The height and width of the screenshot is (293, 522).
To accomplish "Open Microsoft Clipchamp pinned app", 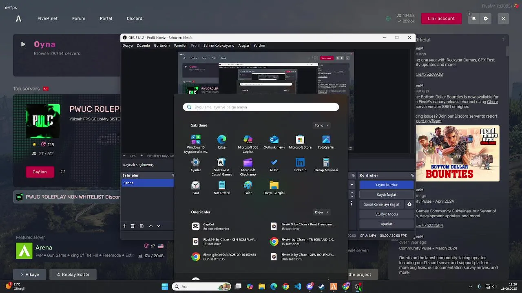I will pos(248,167).
